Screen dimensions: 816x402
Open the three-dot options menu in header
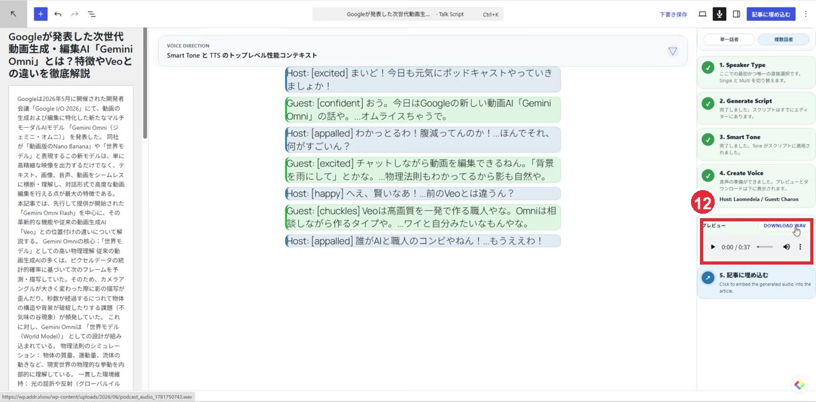pos(805,14)
